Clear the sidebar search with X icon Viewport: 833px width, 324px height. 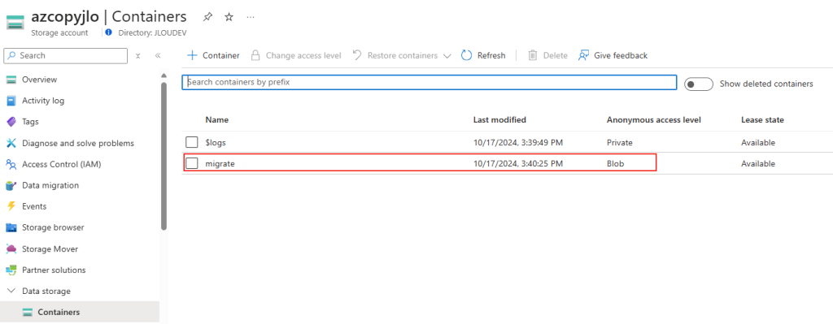coord(137,56)
